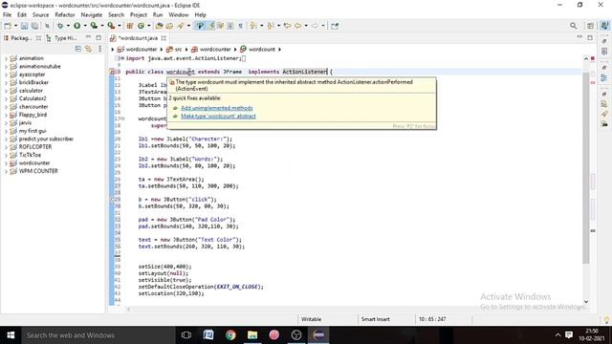Image resolution: width=612 pixels, height=344 pixels.
Task: Click the Previous Annotation toolbar icon
Action: (x=271, y=26)
